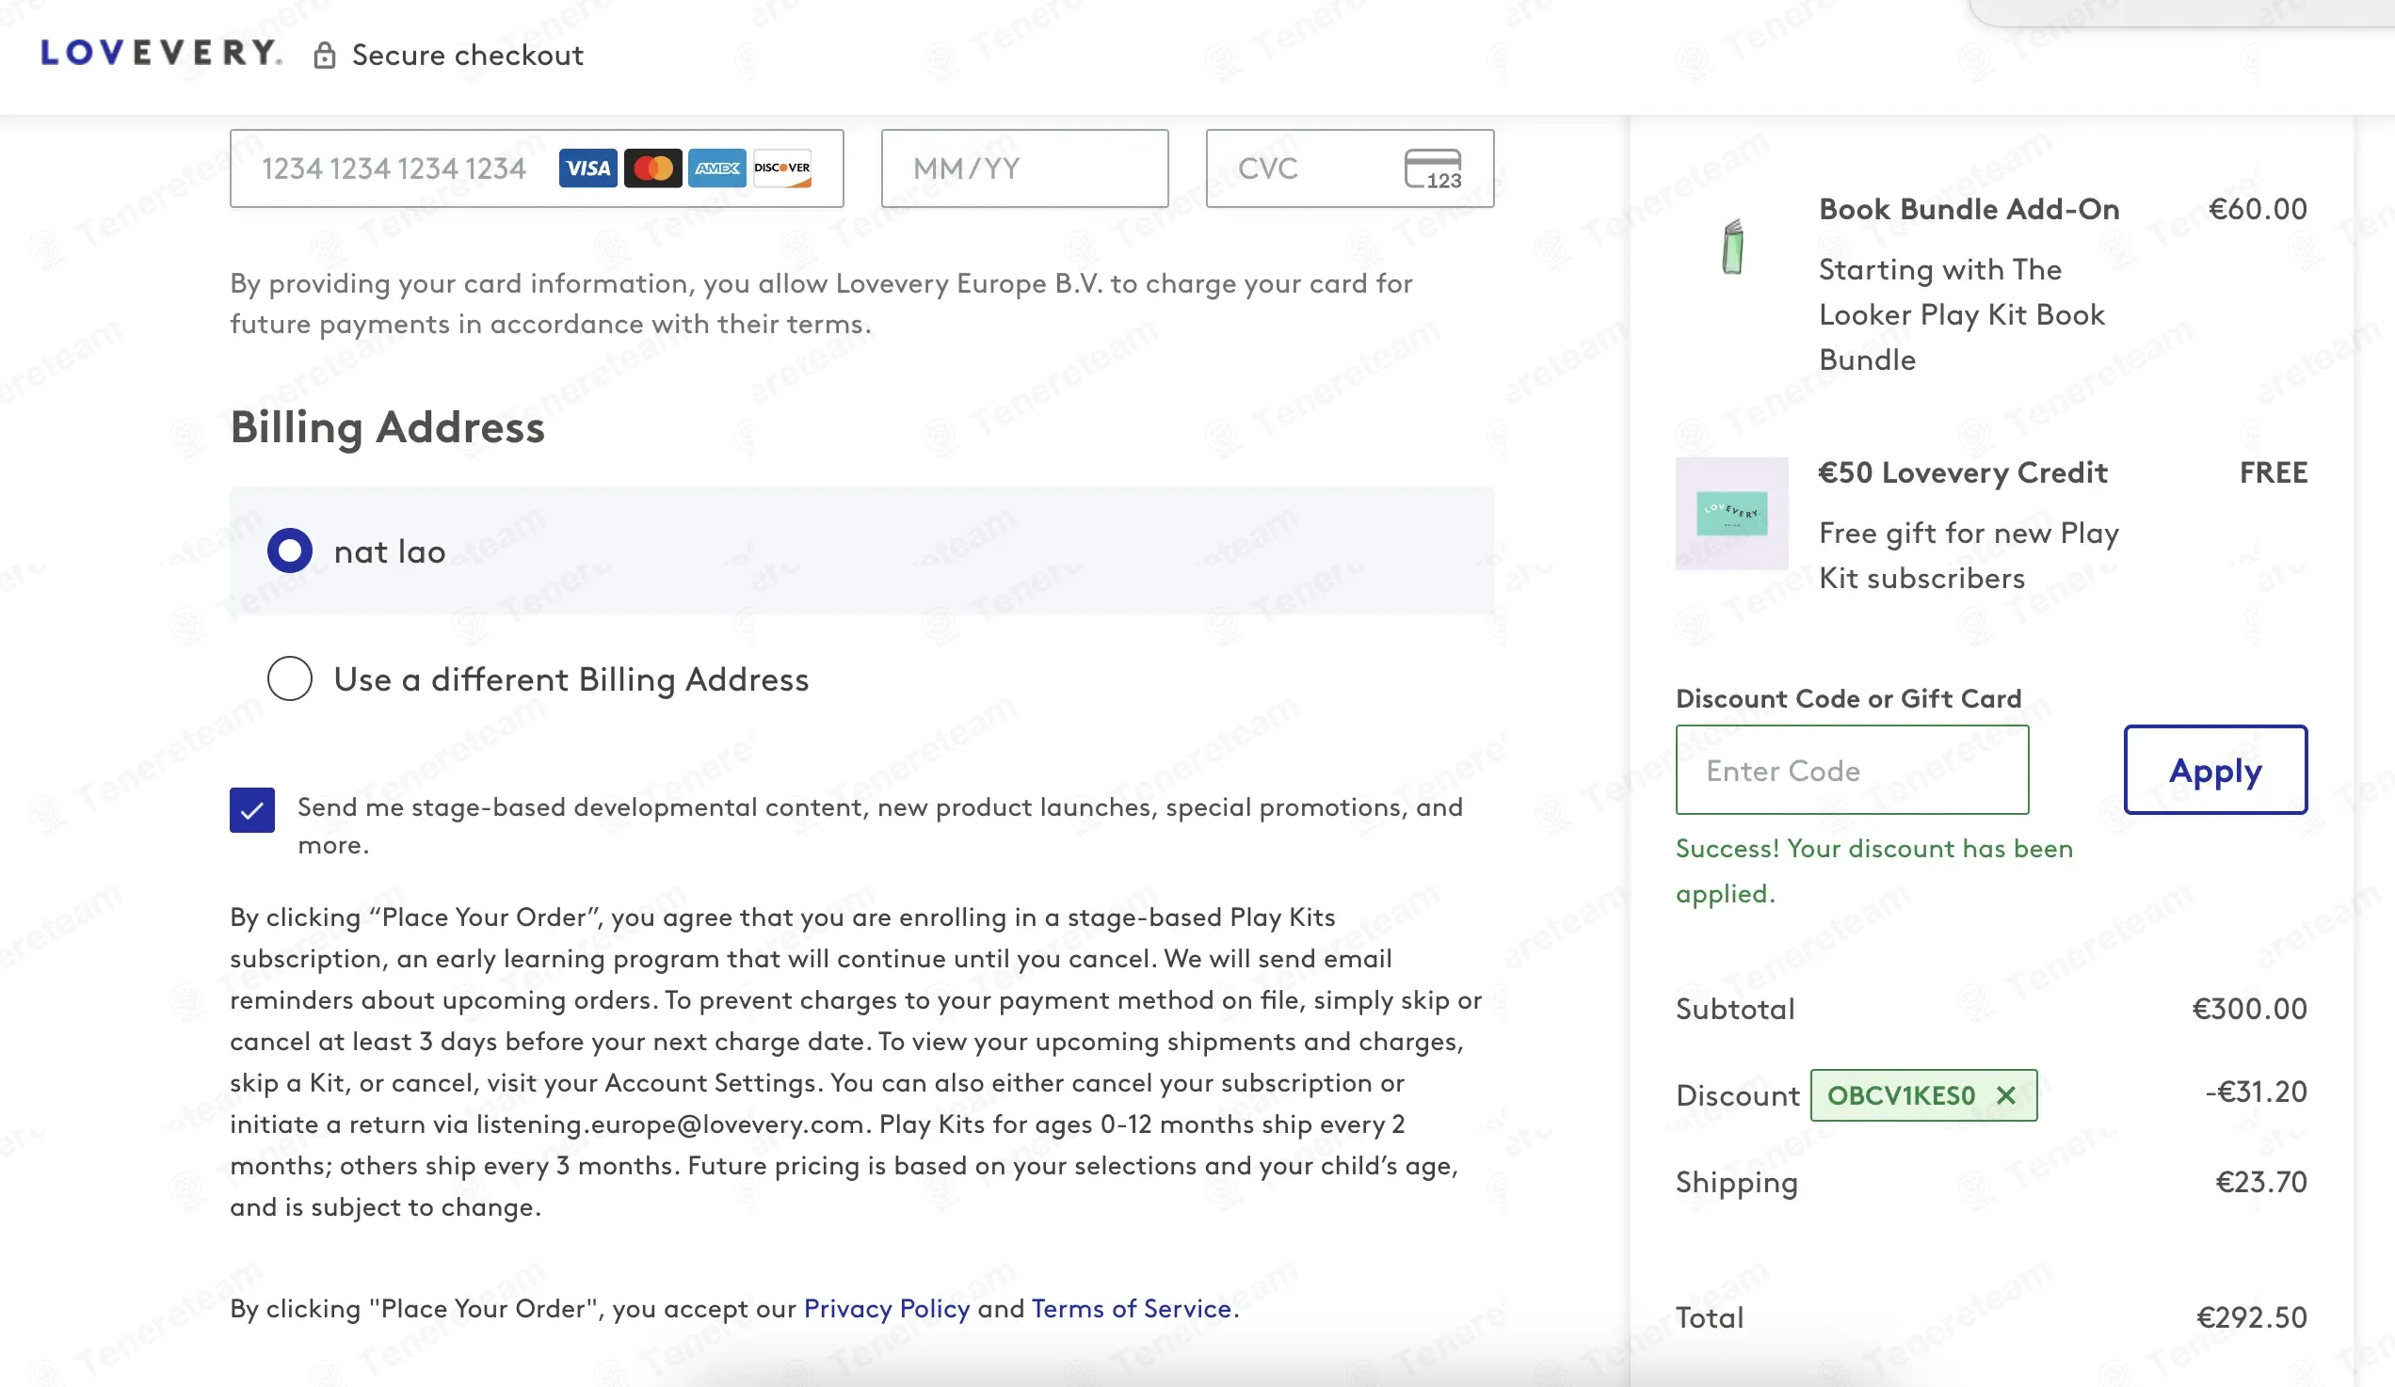Click the Play Kits subscription terms paragraph
Viewport: 2395px width, 1387px height.
856,1062
